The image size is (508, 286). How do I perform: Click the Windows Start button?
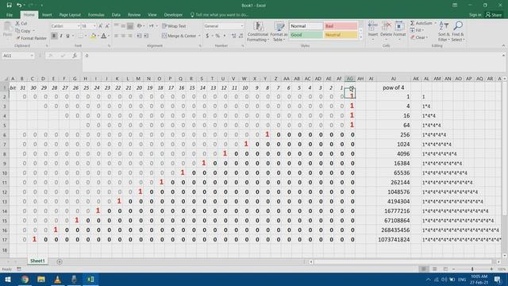8,280
